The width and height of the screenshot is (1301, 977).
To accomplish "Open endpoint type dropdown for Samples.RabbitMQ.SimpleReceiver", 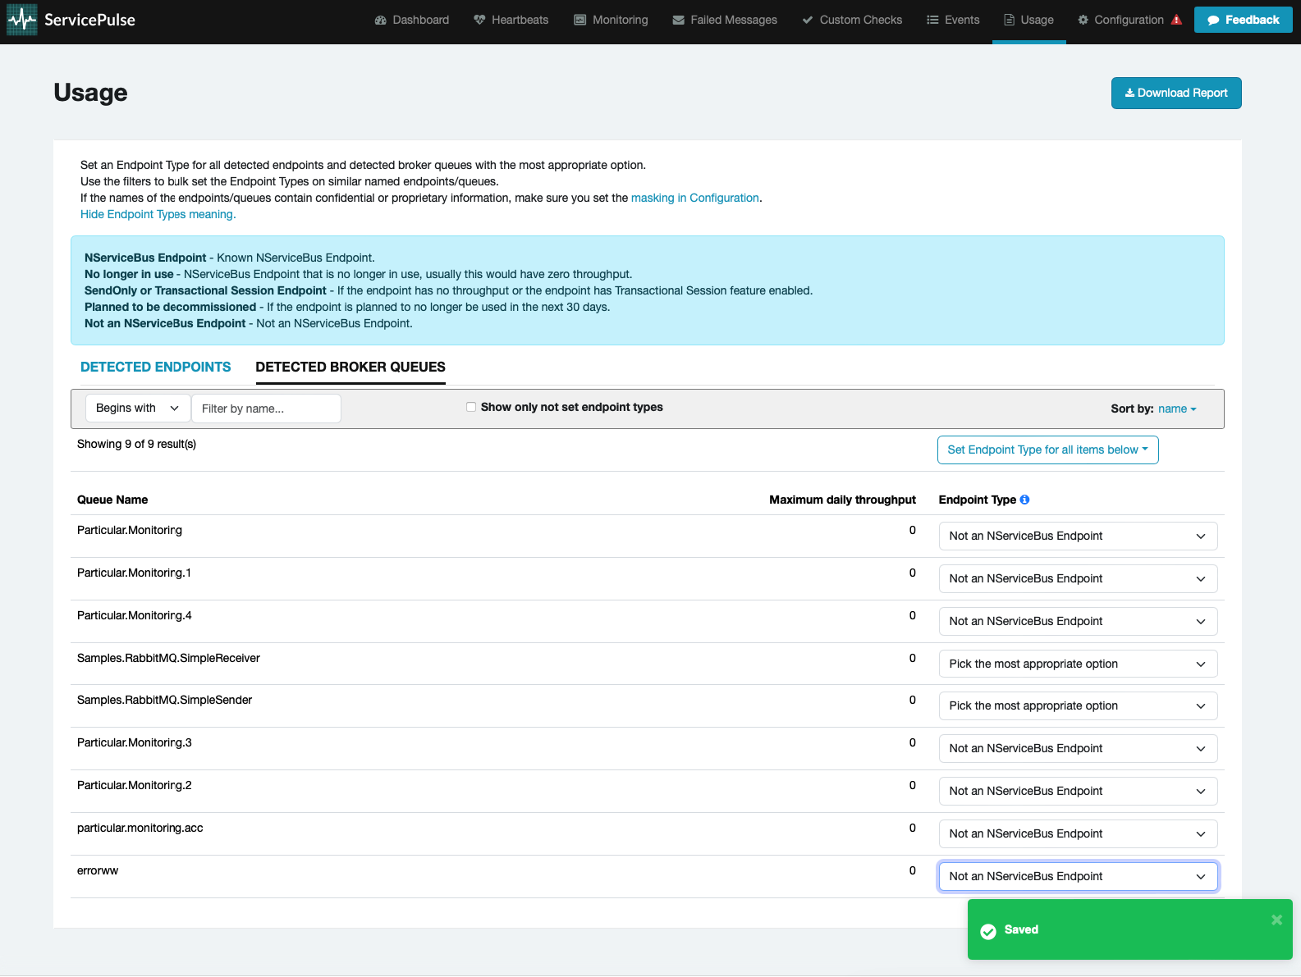I will point(1078,664).
